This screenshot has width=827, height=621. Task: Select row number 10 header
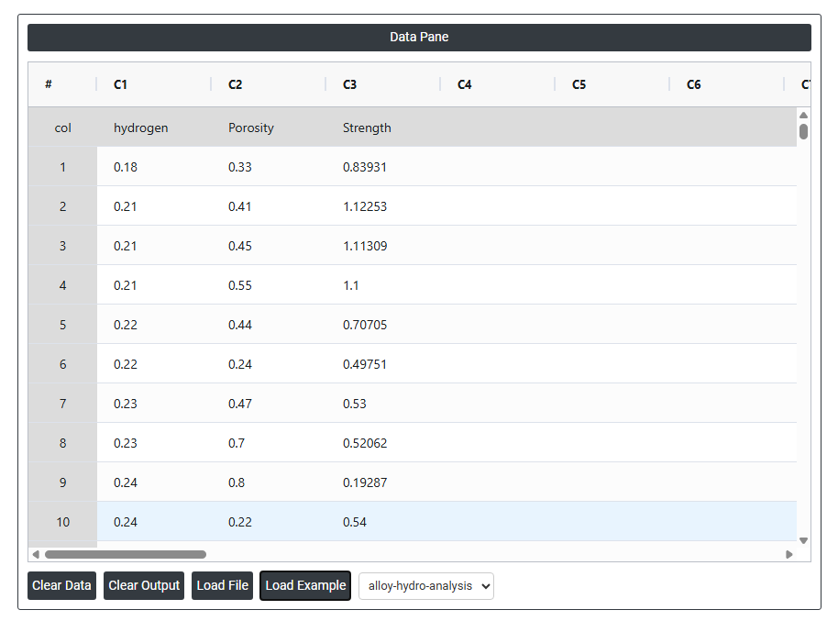pos(62,522)
